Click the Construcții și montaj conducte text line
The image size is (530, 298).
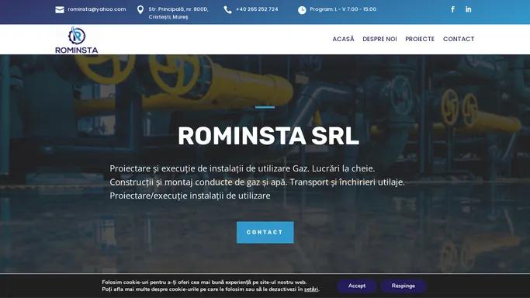[257, 182]
